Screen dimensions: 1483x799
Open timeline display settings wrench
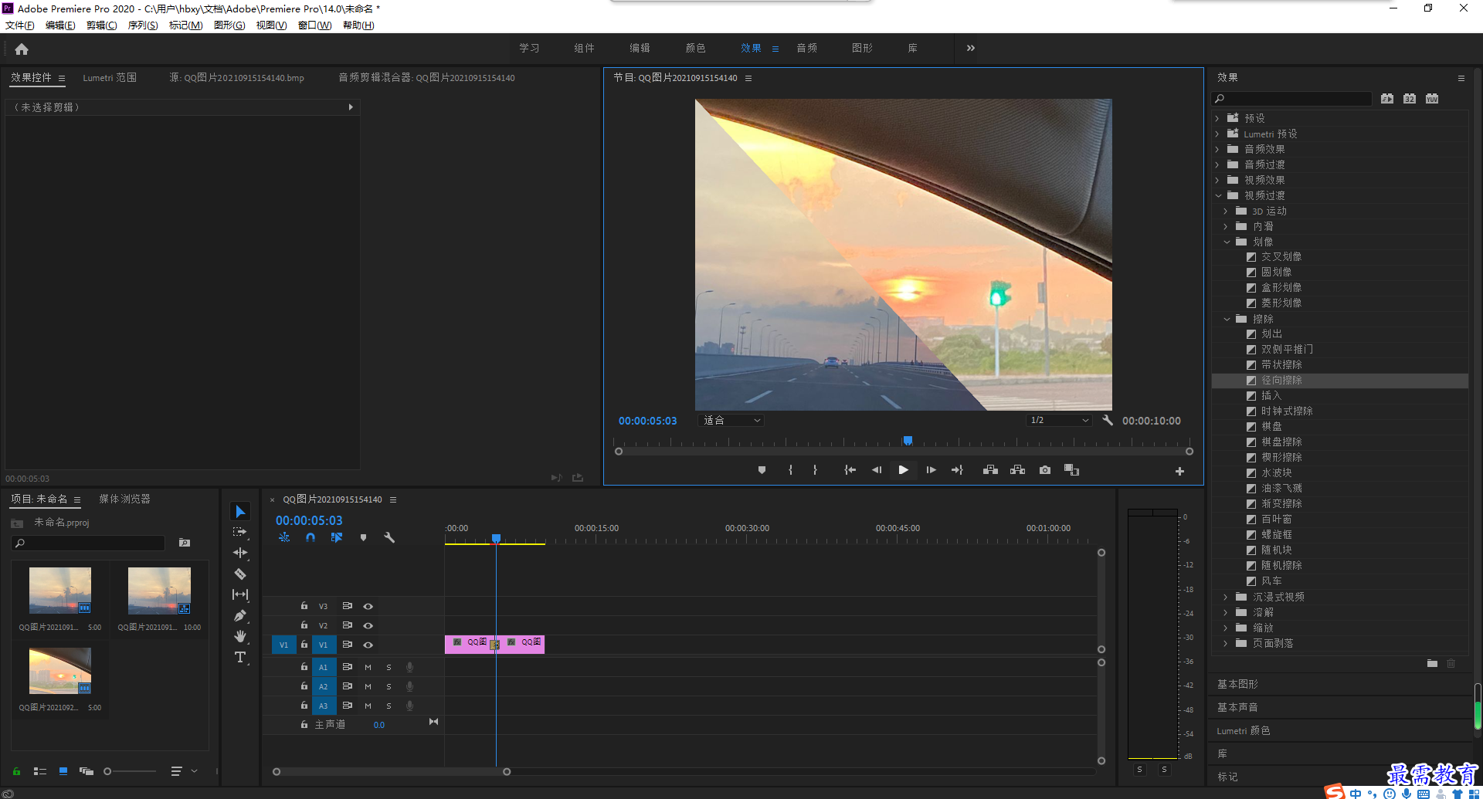(389, 537)
